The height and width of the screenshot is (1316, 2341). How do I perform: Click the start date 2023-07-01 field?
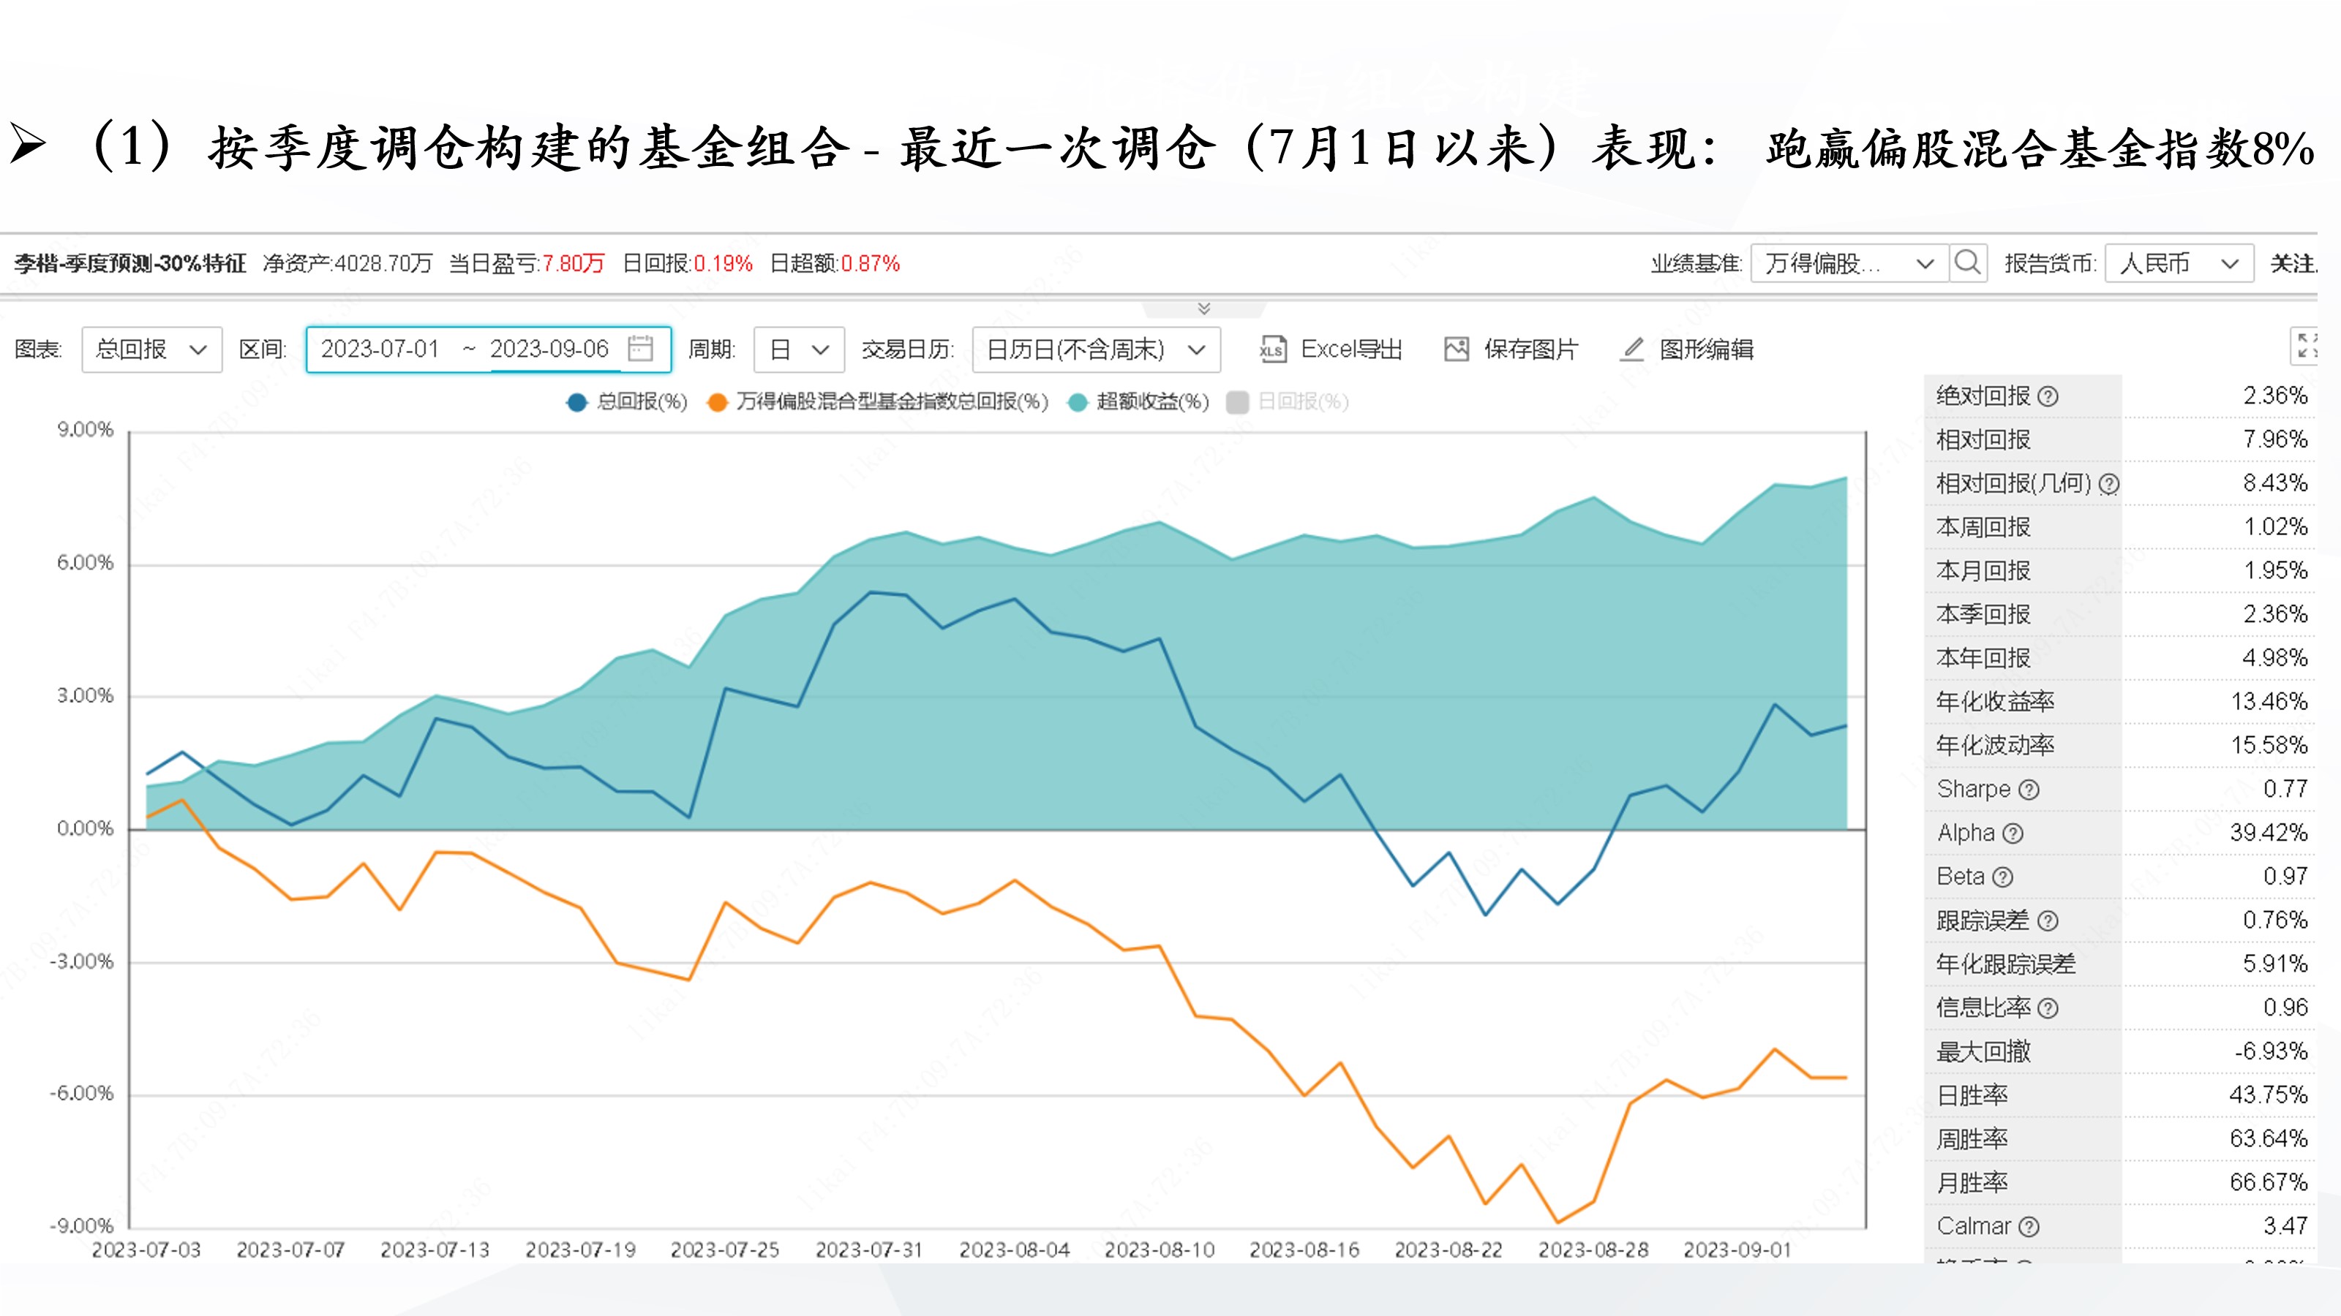point(380,349)
